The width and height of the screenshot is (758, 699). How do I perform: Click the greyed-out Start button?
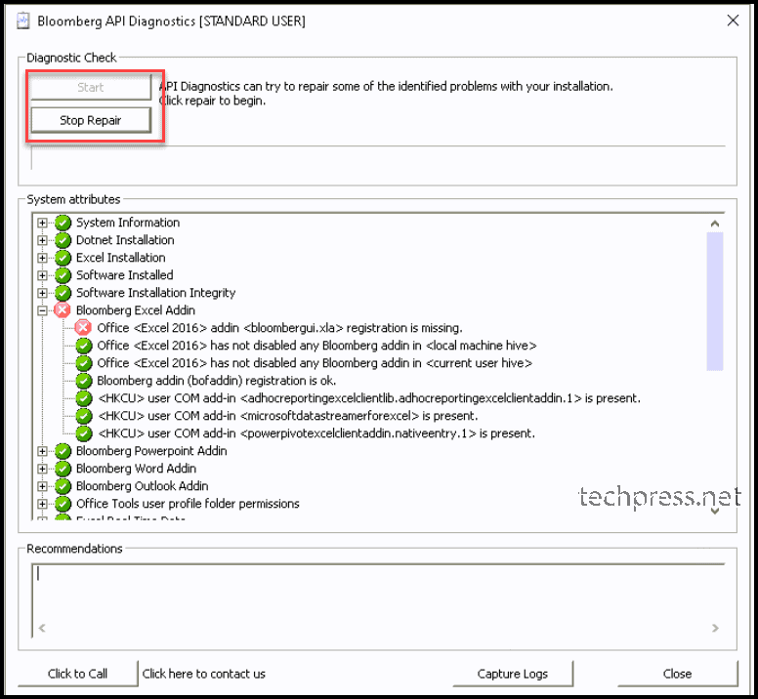tap(91, 88)
